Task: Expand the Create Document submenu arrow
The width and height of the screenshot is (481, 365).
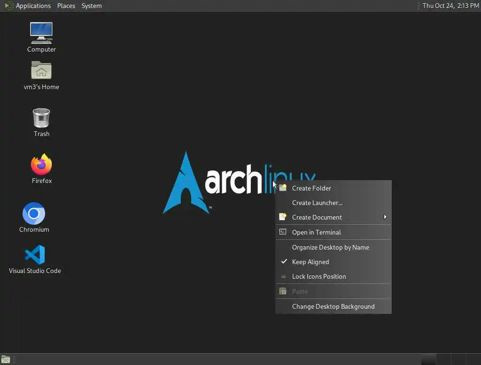Action: coord(385,217)
